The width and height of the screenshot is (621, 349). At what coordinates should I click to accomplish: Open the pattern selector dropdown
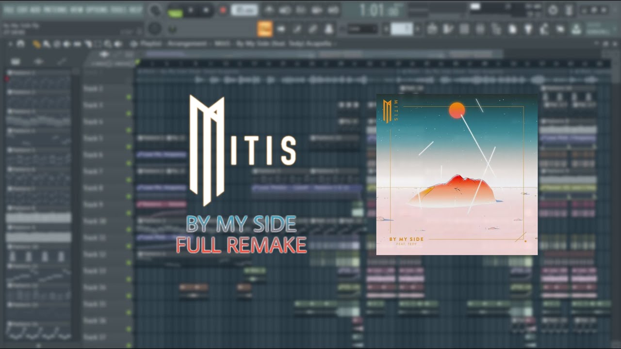coord(402,29)
